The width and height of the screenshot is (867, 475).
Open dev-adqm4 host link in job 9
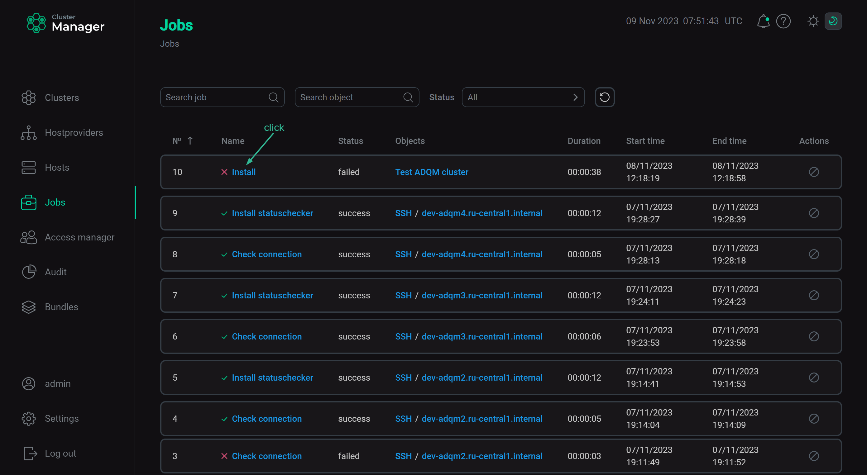482,213
